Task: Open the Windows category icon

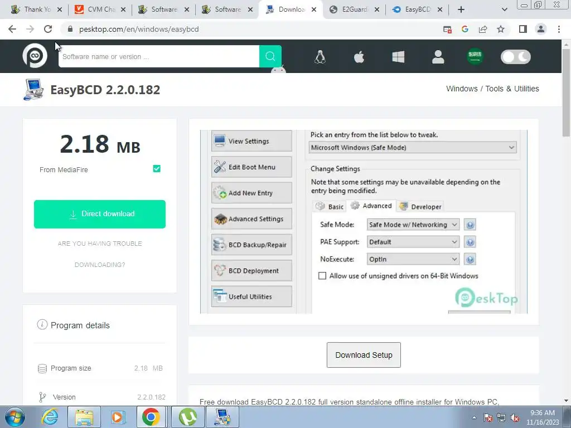Action: (x=398, y=57)
